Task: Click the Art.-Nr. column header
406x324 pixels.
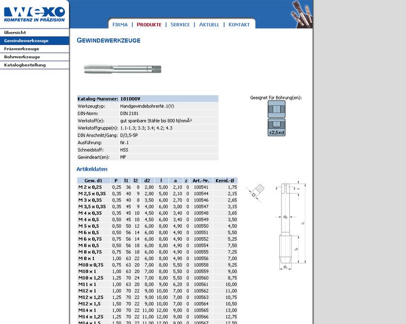Action: tap(201, 180)
